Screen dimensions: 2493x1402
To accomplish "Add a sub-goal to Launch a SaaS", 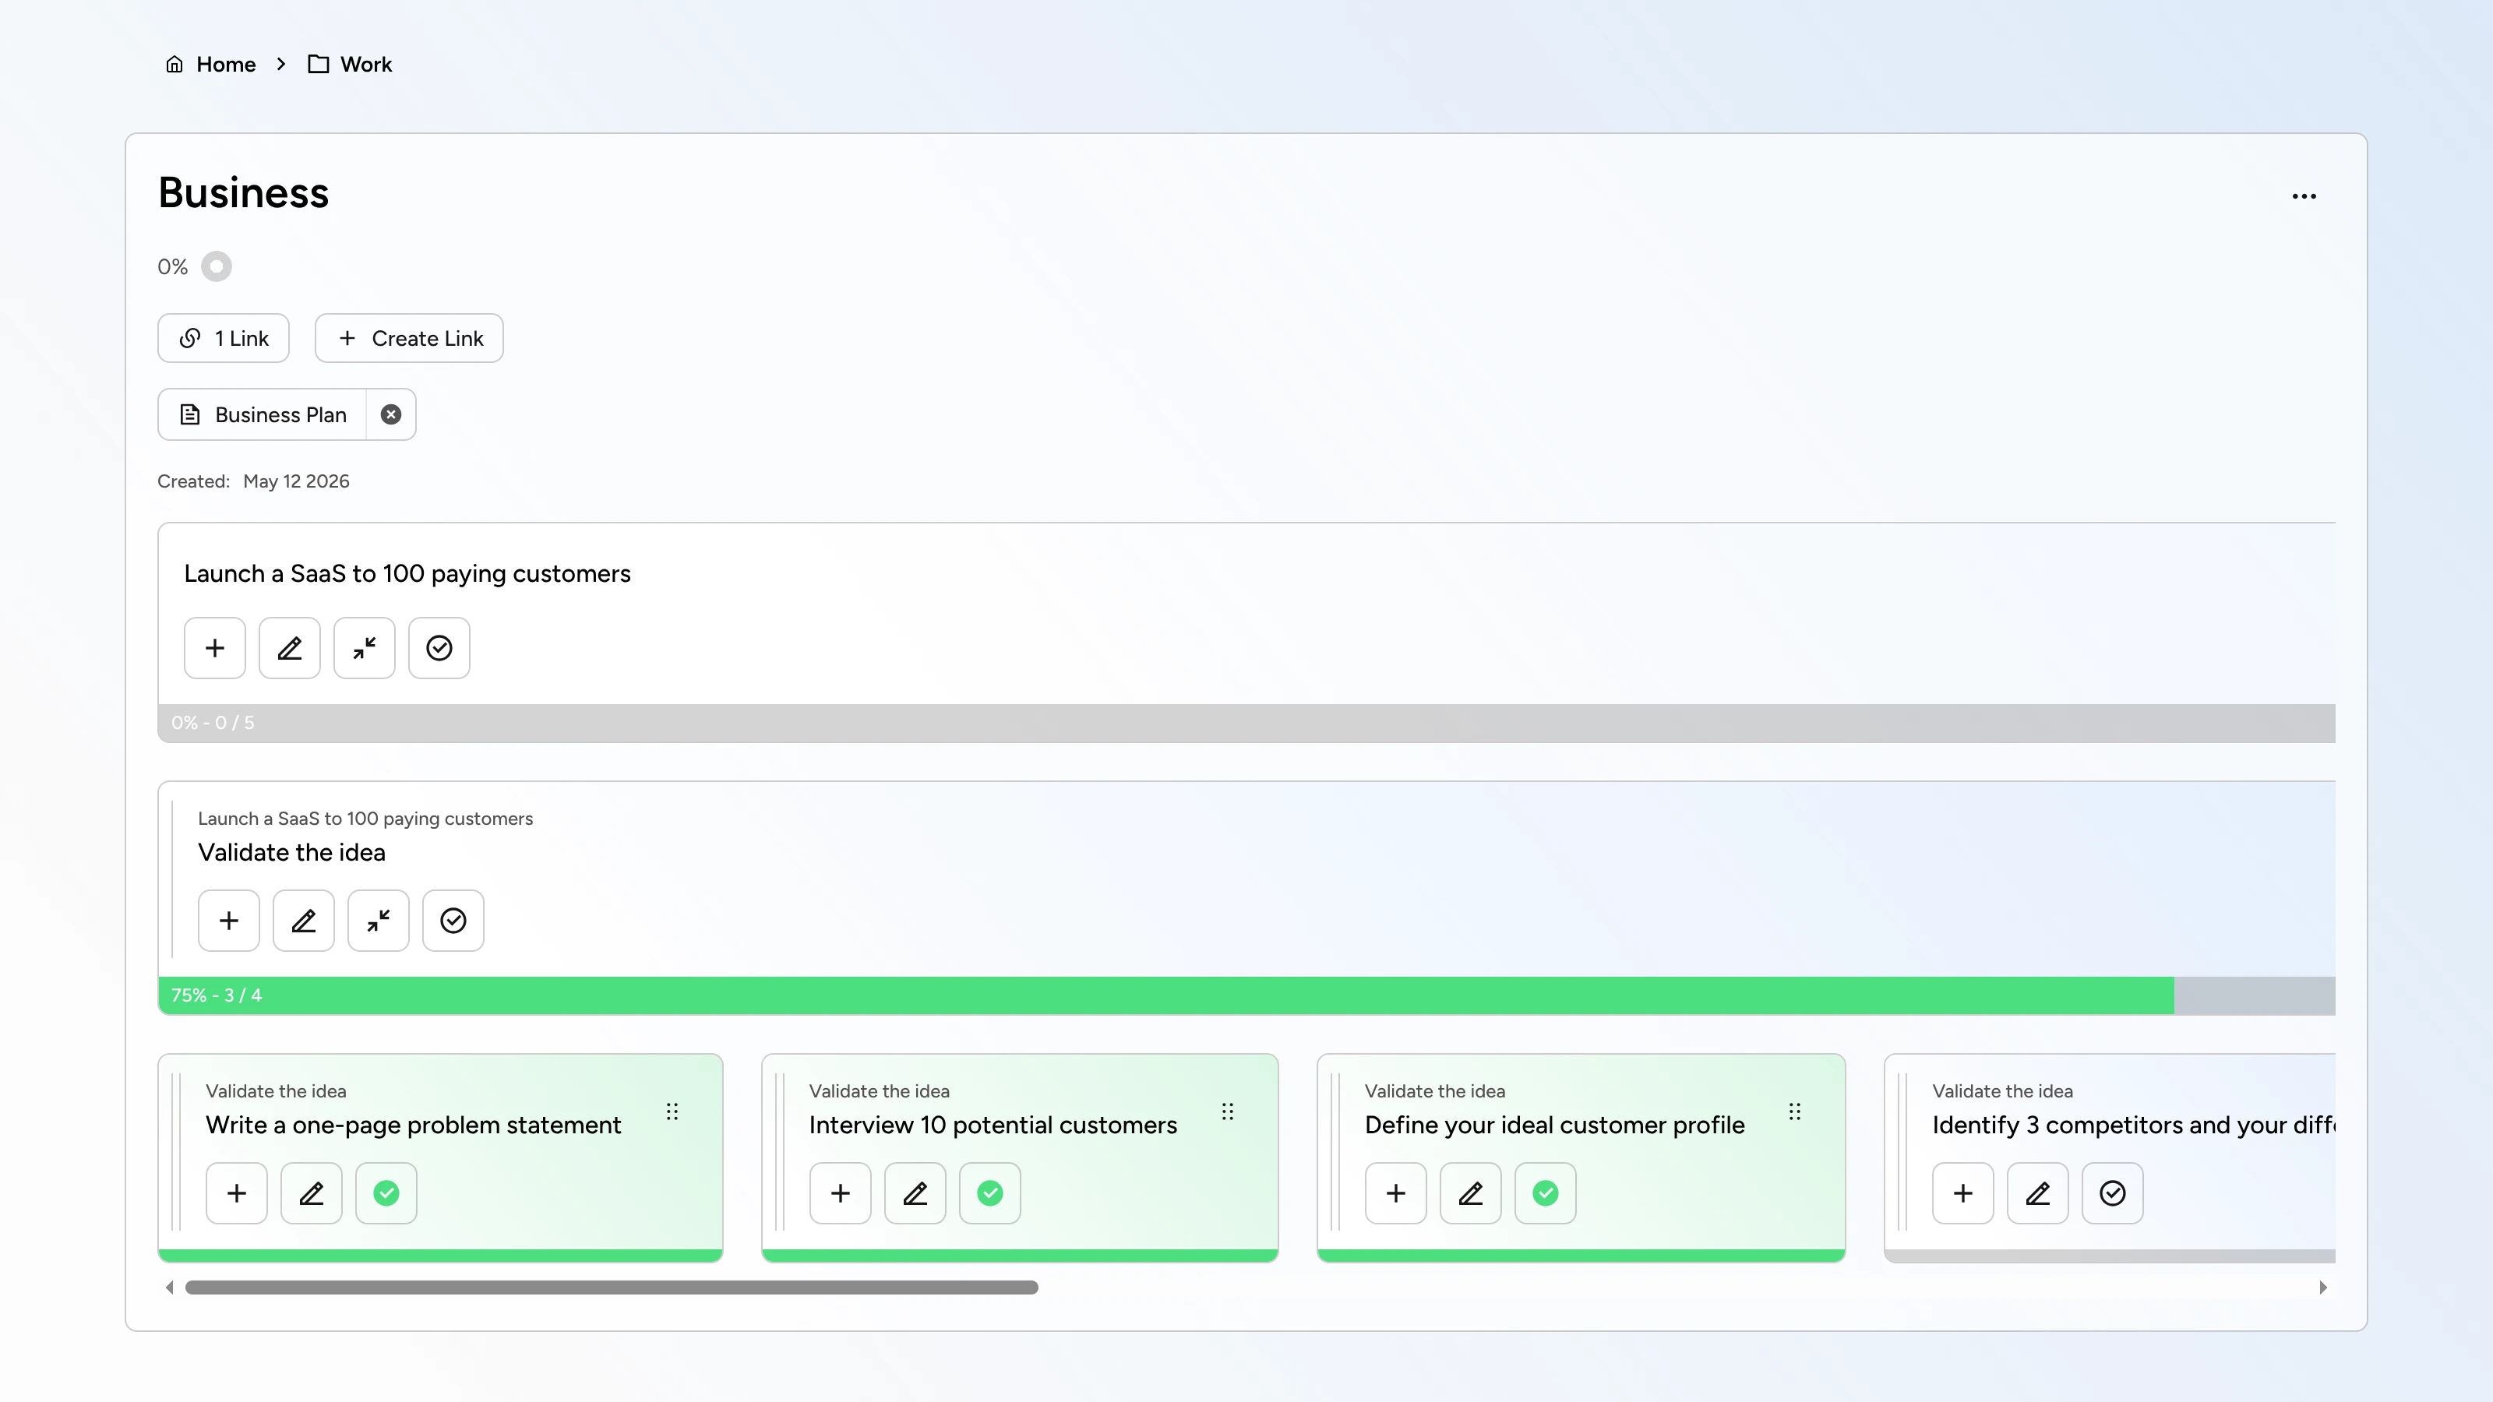I will pos(215,647).
